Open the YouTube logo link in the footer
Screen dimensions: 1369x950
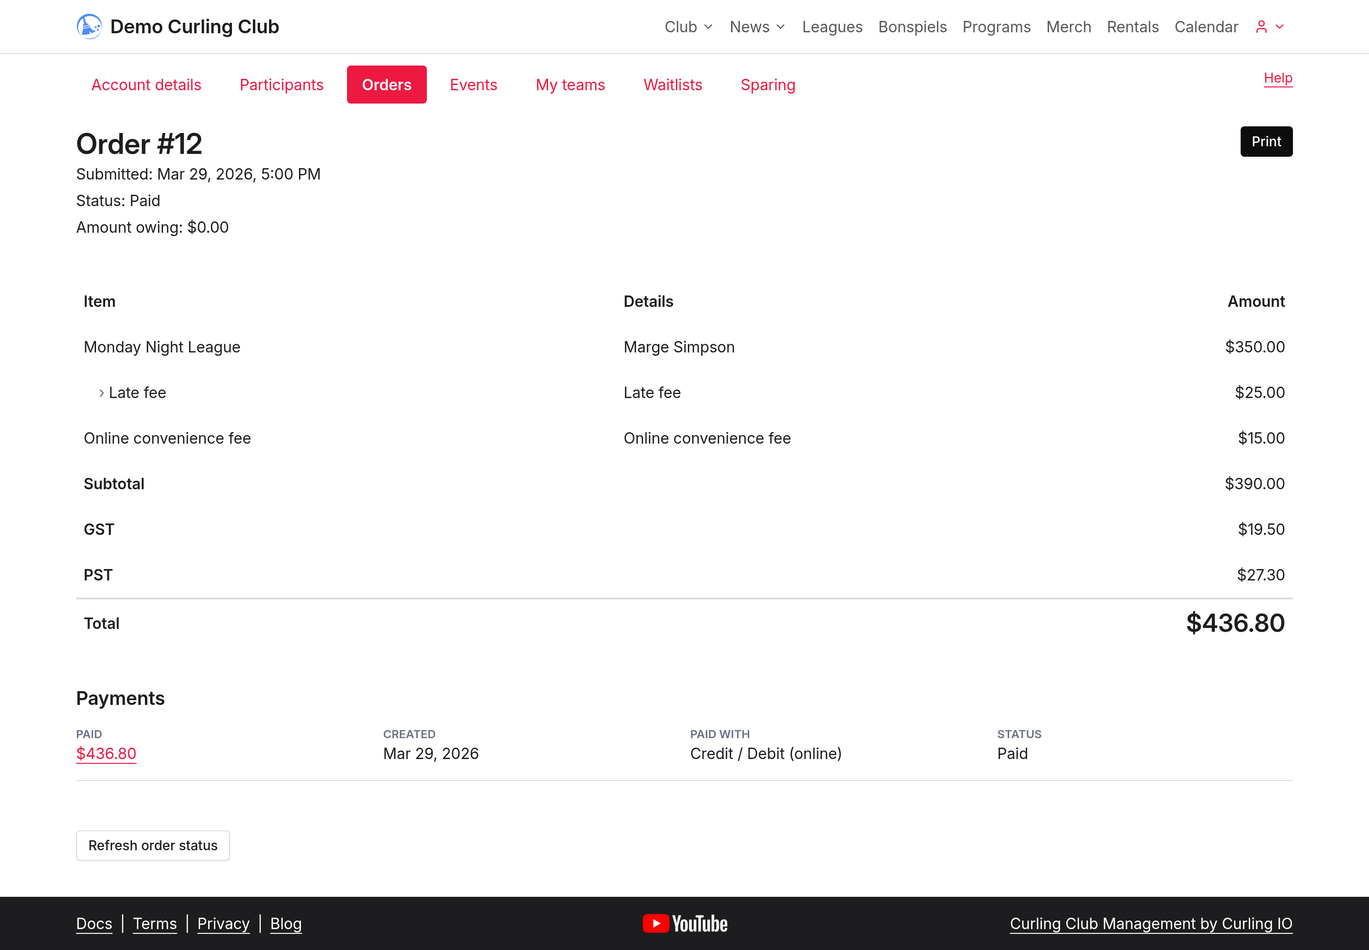684,923
